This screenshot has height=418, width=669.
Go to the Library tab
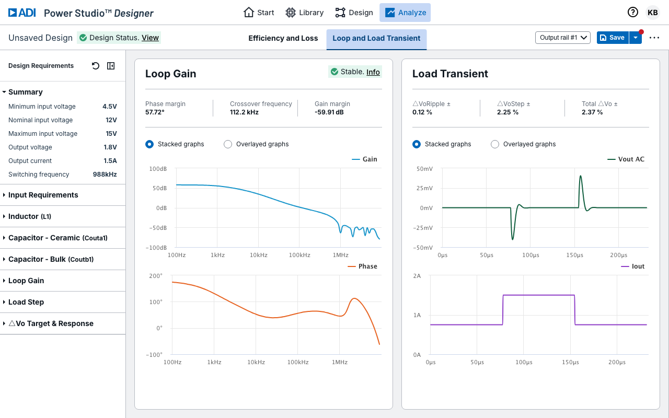pos(305,13)
